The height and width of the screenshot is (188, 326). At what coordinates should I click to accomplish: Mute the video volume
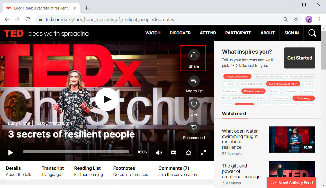159,153
